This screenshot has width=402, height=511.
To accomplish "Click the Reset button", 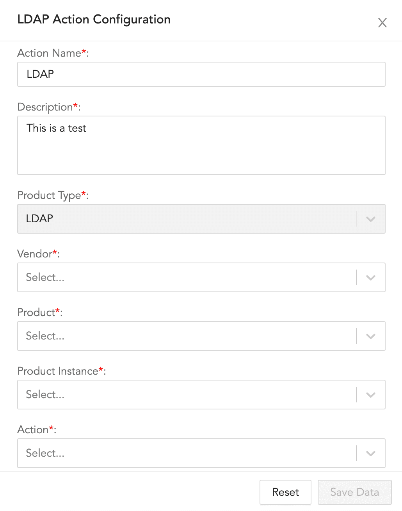I will 285,492.
